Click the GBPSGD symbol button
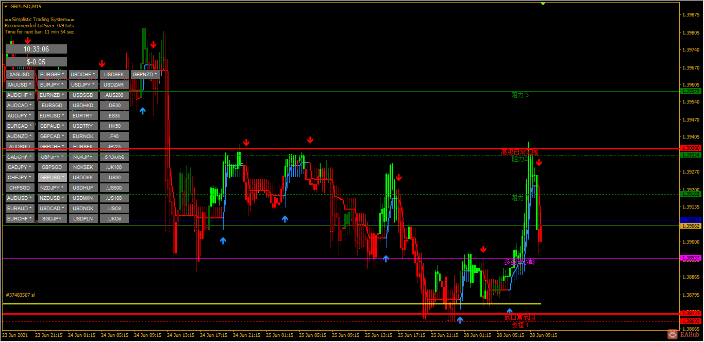Viewport: 704px width, 342px height. 52,167
